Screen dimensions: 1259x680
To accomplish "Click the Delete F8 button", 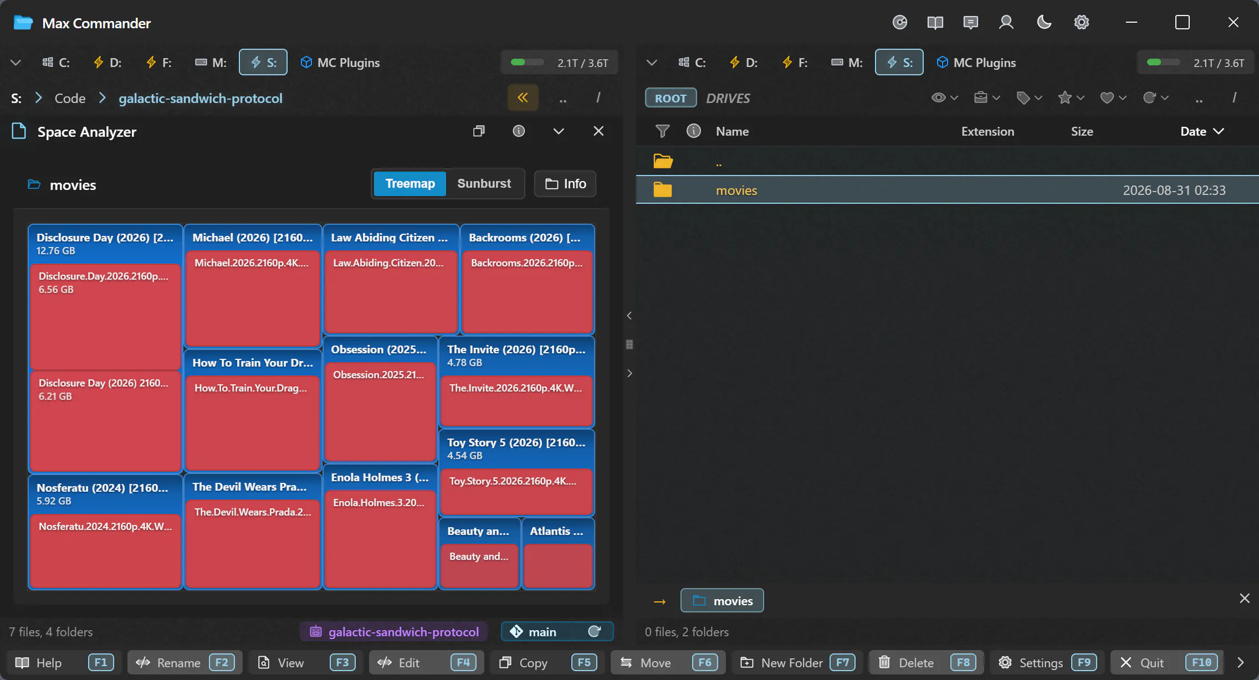I will (926, 663).
